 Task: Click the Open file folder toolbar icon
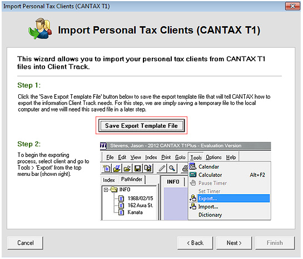click(x=127, y=168)
